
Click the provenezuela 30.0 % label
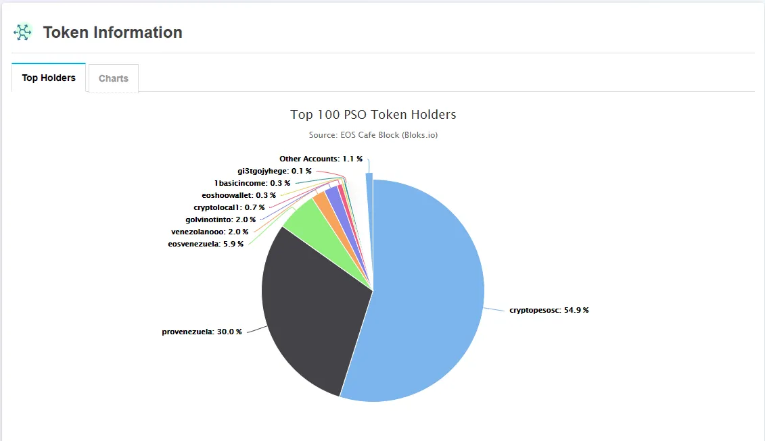click(202, 332)
